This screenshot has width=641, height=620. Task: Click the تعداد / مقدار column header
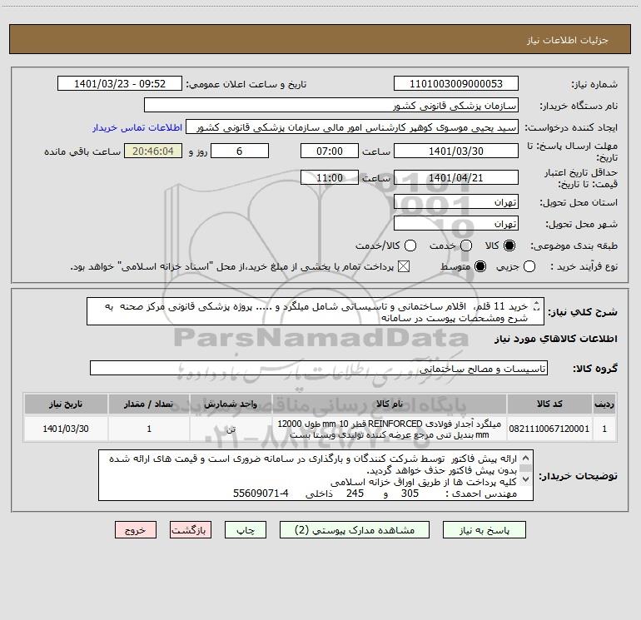[x=149, y=404]
